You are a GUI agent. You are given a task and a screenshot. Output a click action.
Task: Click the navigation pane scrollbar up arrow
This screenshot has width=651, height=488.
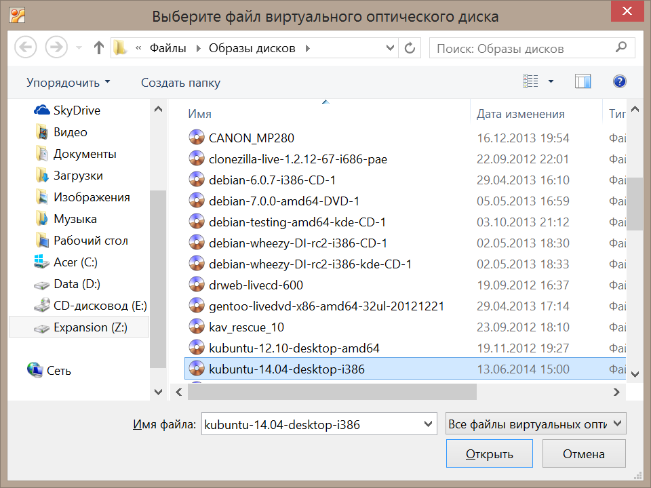coord(158,109)
